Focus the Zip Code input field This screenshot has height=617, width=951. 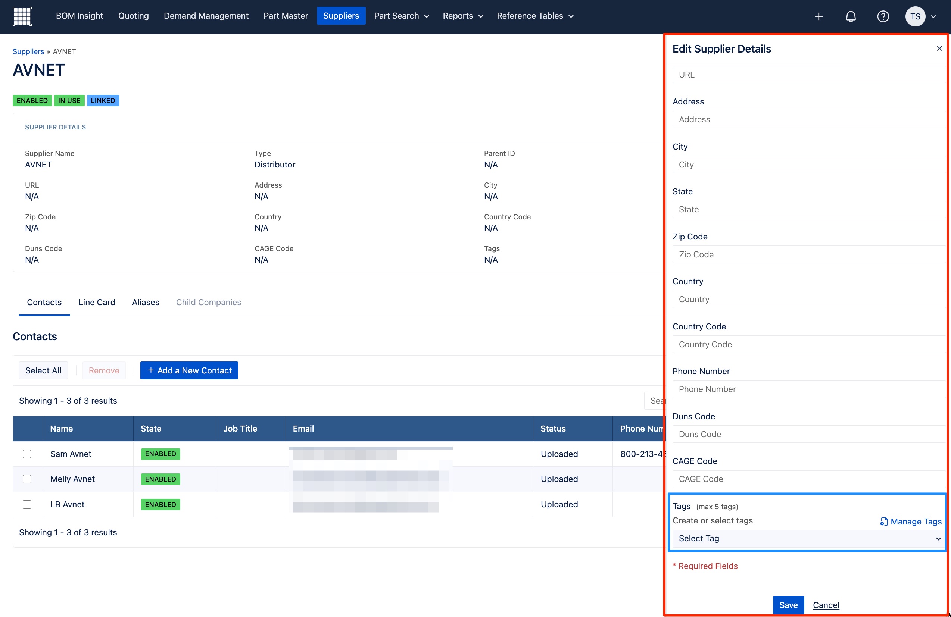809,254
